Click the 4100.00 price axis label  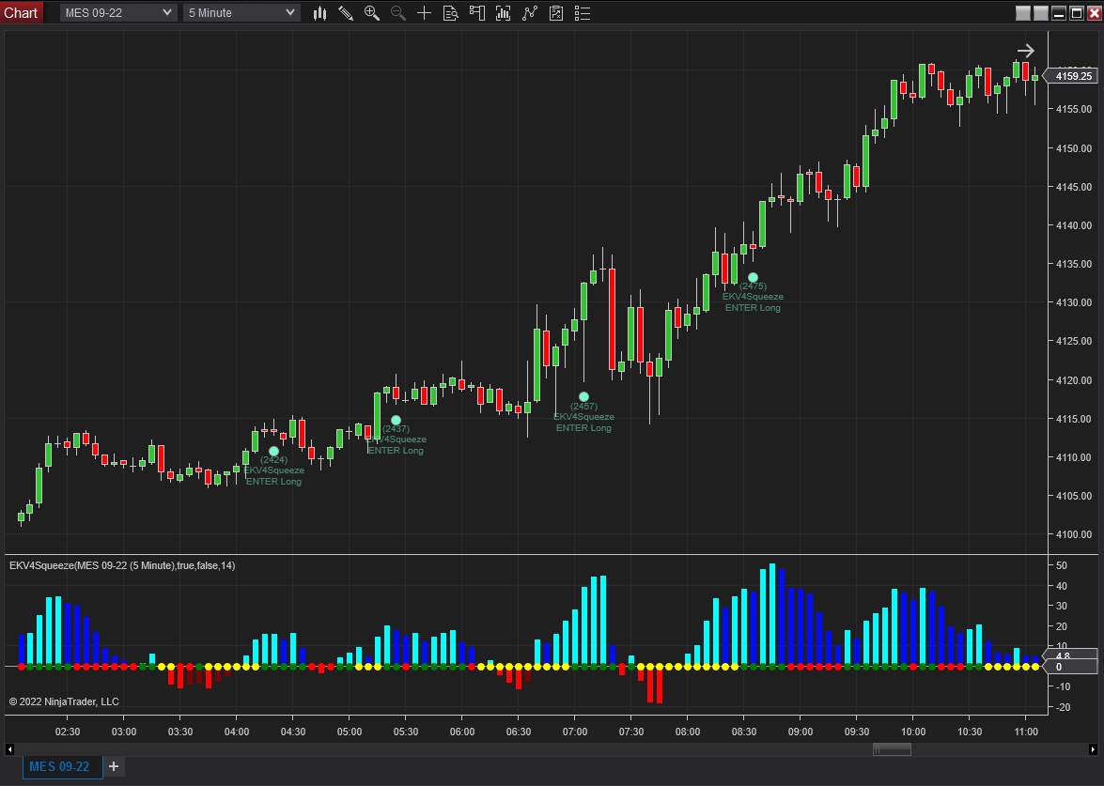coord(1074,534)
